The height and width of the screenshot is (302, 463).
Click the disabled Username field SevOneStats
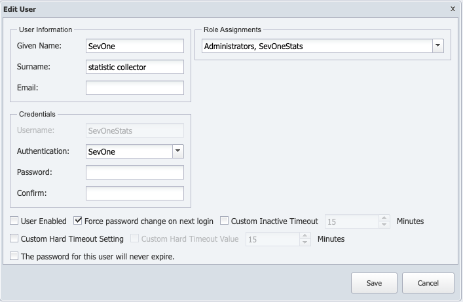pos(135,130)
